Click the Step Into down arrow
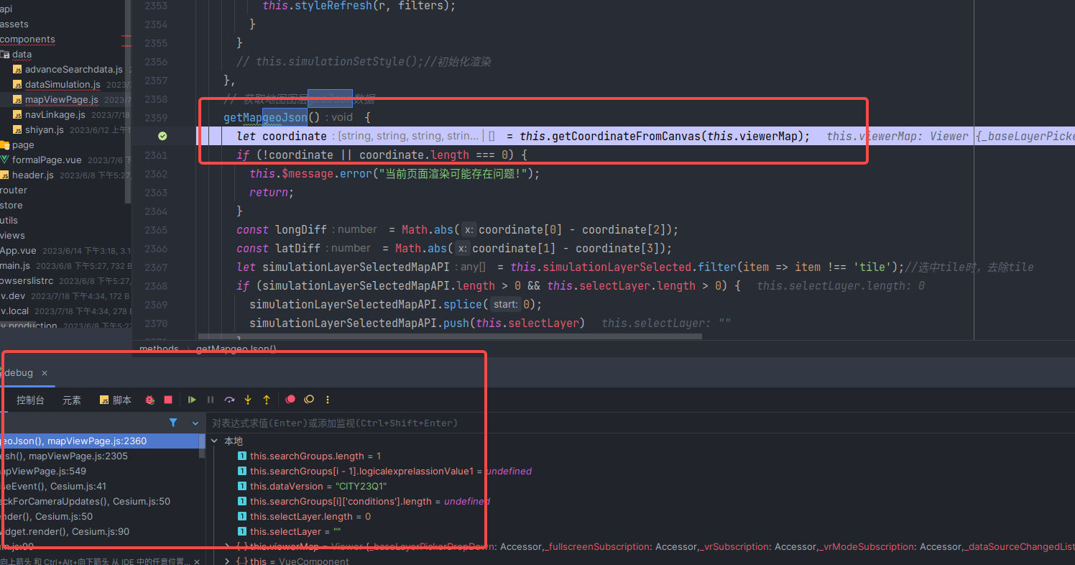 click(248, 400)
